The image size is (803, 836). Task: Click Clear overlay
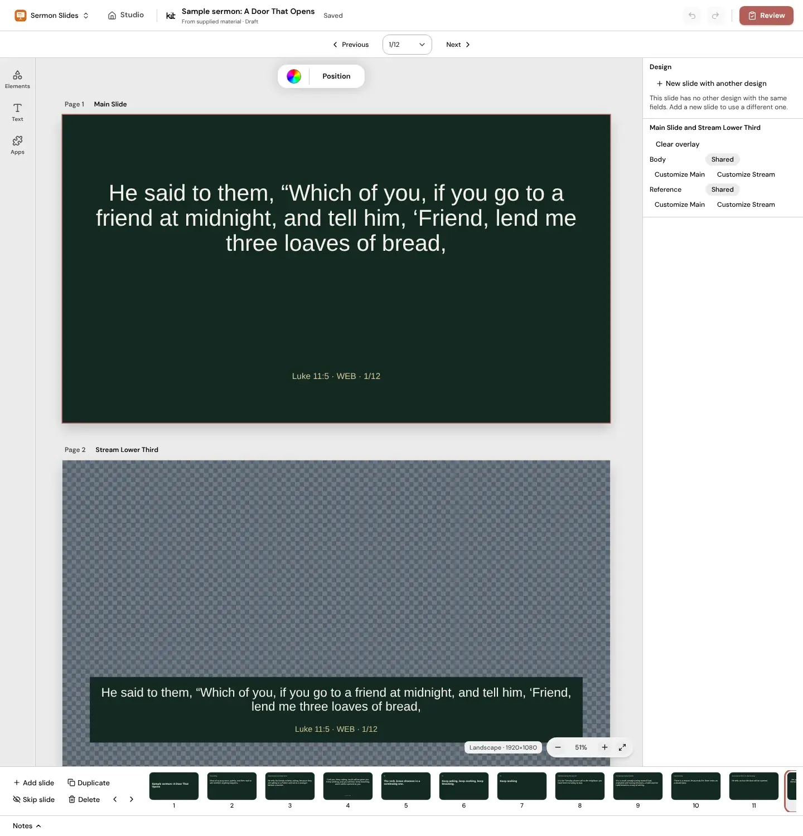point(678,144)
